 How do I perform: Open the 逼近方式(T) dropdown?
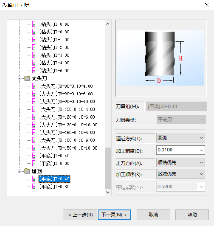point(180,138)
